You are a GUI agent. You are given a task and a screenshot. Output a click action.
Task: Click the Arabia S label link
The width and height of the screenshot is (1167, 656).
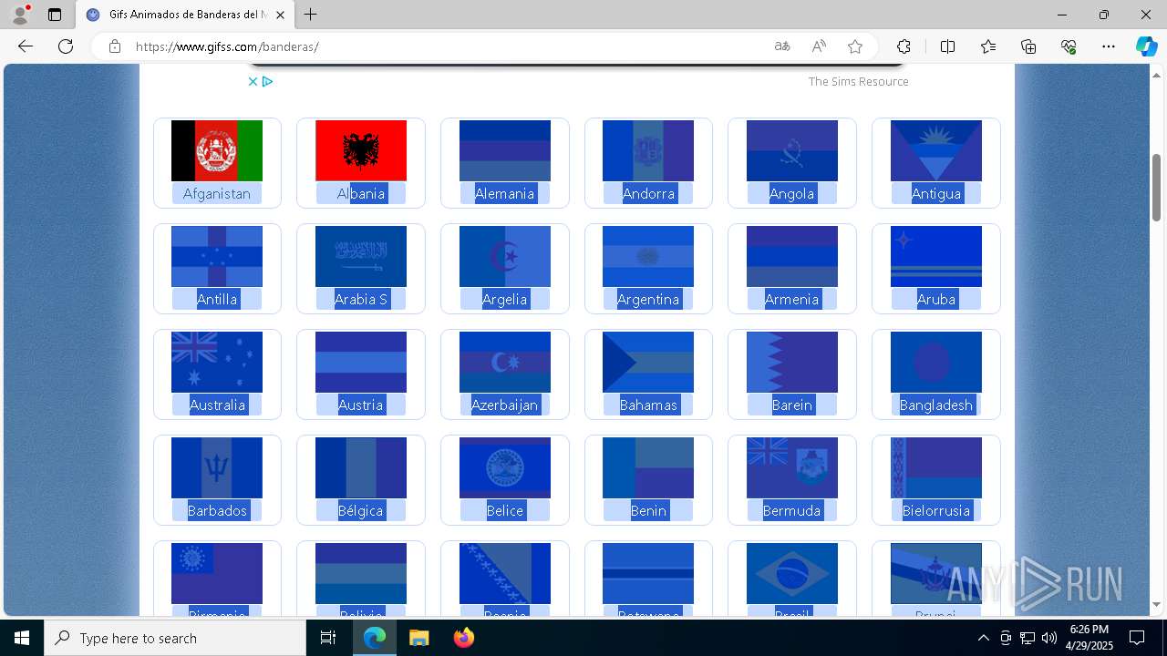[x=361, y=299]
